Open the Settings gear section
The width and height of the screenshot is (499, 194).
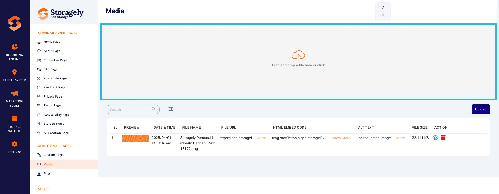(x=15, y=147)
